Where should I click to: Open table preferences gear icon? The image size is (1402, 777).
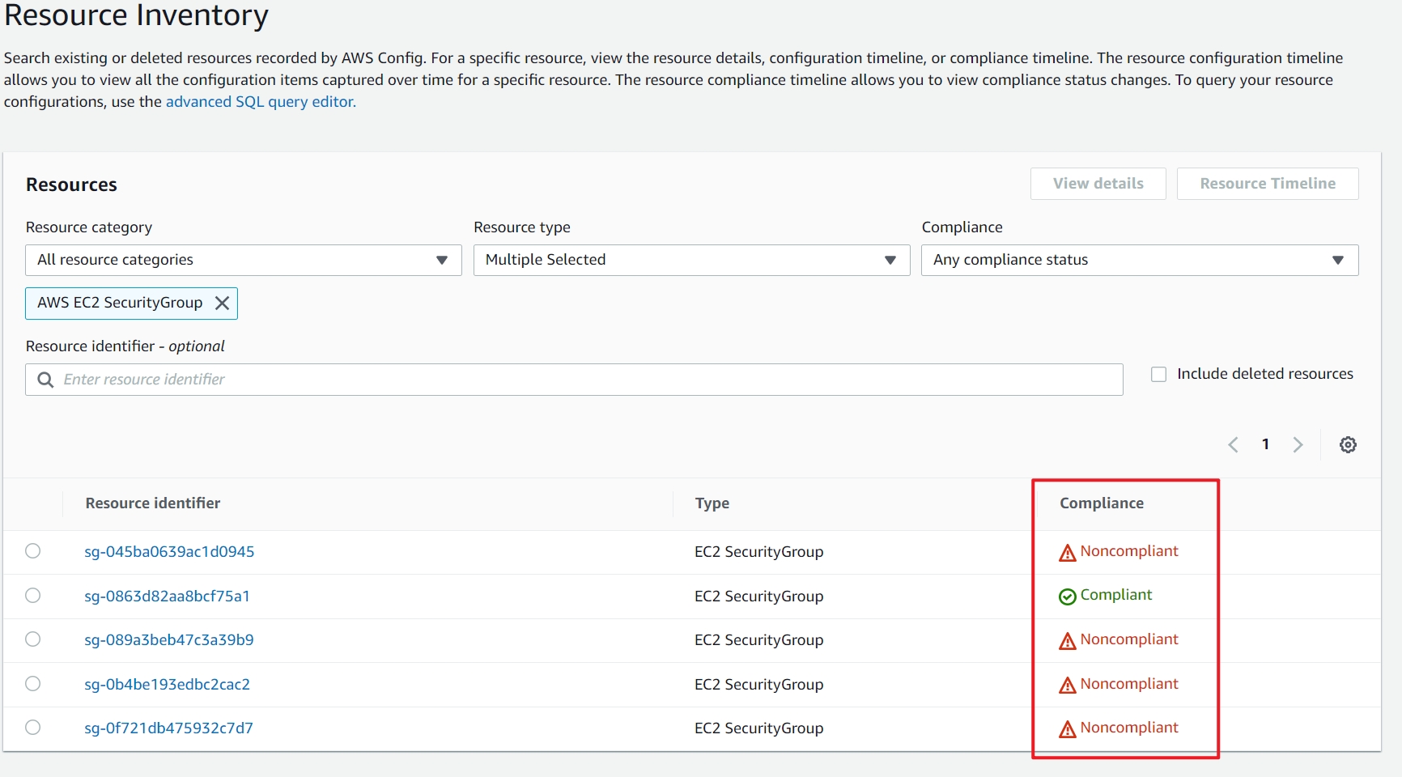pyautogui.click(x=1348, y=444)
